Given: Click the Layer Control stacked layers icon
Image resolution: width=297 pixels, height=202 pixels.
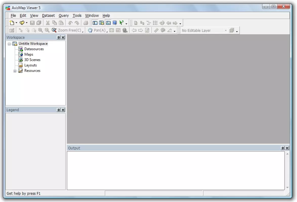Looking at the screenshot, I should 232,30.
